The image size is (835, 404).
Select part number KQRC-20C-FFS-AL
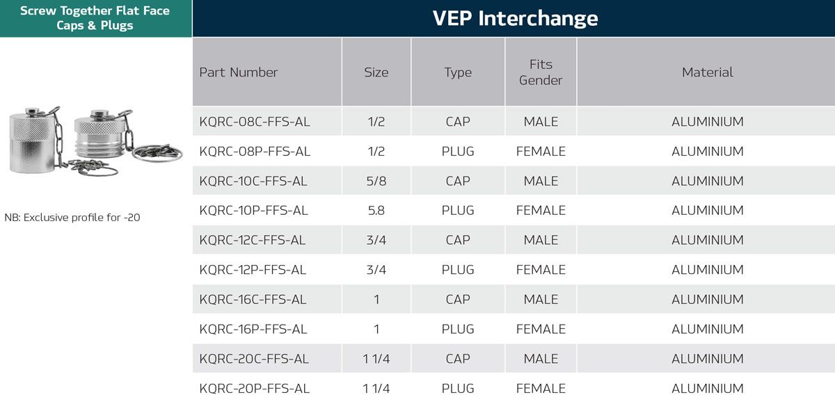pos(254,359)
